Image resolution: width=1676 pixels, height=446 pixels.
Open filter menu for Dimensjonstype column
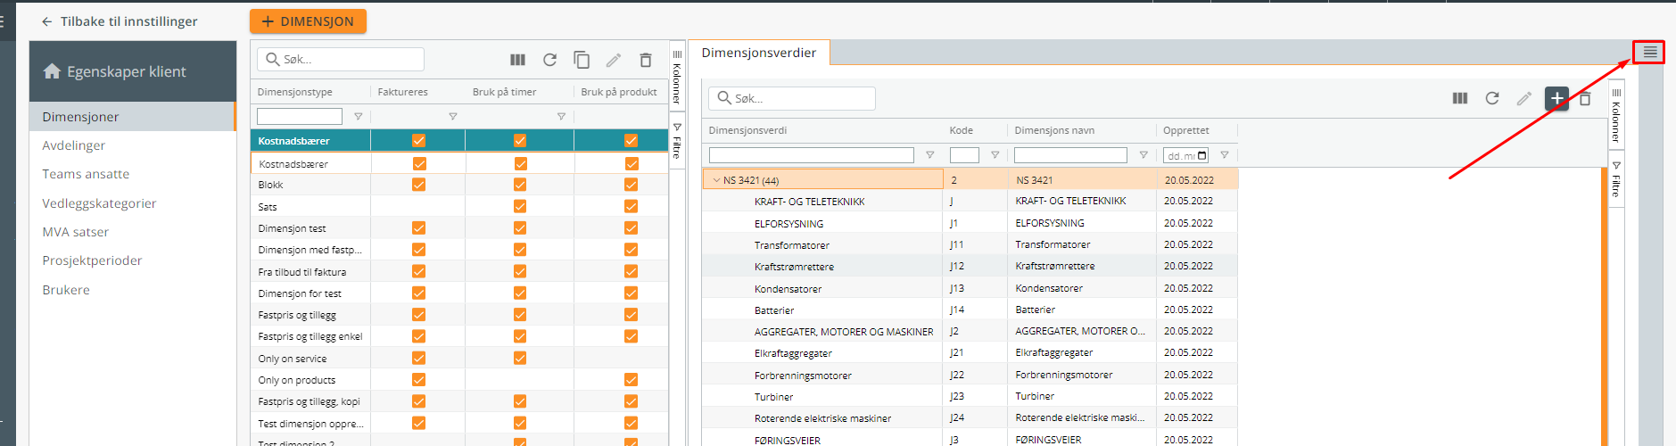(359, 116)
